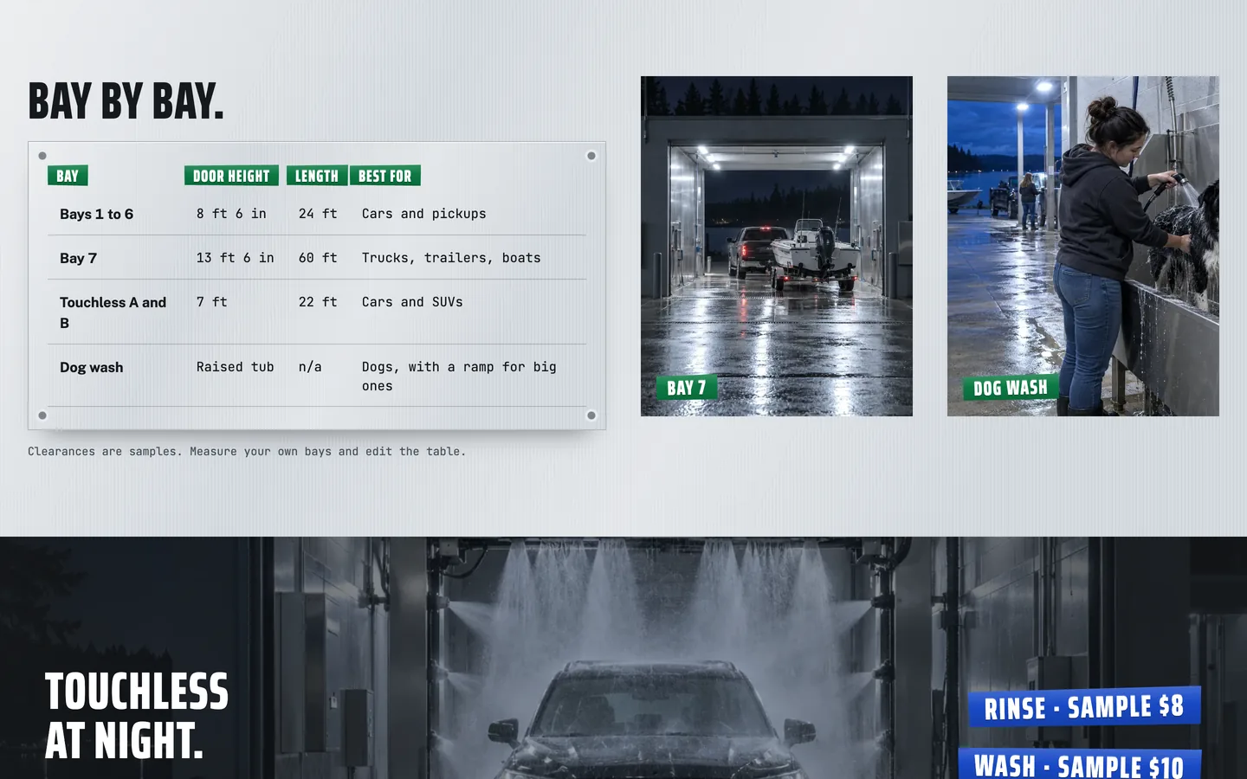Click the RINSE sample $8 price tag
Viewport: 1247px width, 779px height.
pos(1084,707)
